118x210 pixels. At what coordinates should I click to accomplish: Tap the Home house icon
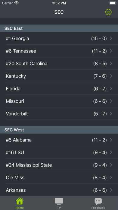(x=20, y=201)
